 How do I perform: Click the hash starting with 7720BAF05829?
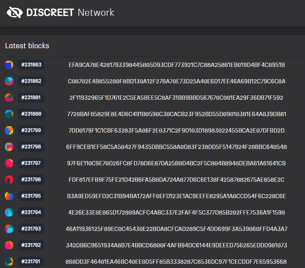(x=177, y=114)
